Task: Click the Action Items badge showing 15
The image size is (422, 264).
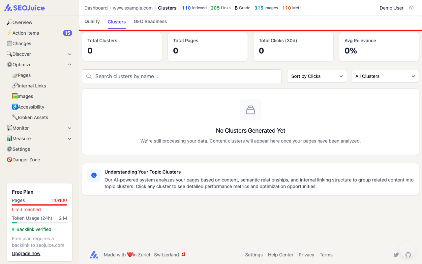Action: (x=68, y=33)
